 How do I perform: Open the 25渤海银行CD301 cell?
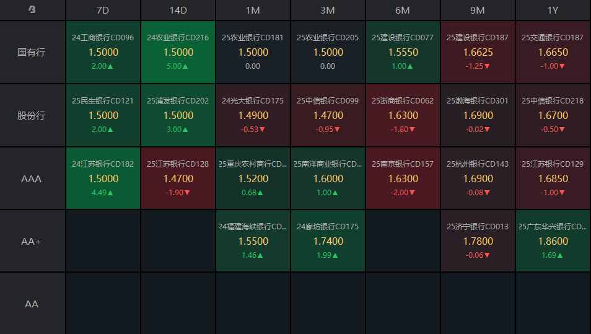pyautogui.click(x=478, y=115)
